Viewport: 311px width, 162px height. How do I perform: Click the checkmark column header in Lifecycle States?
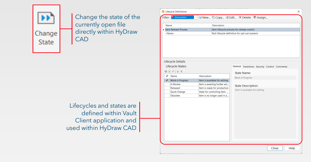coord(167,76)
